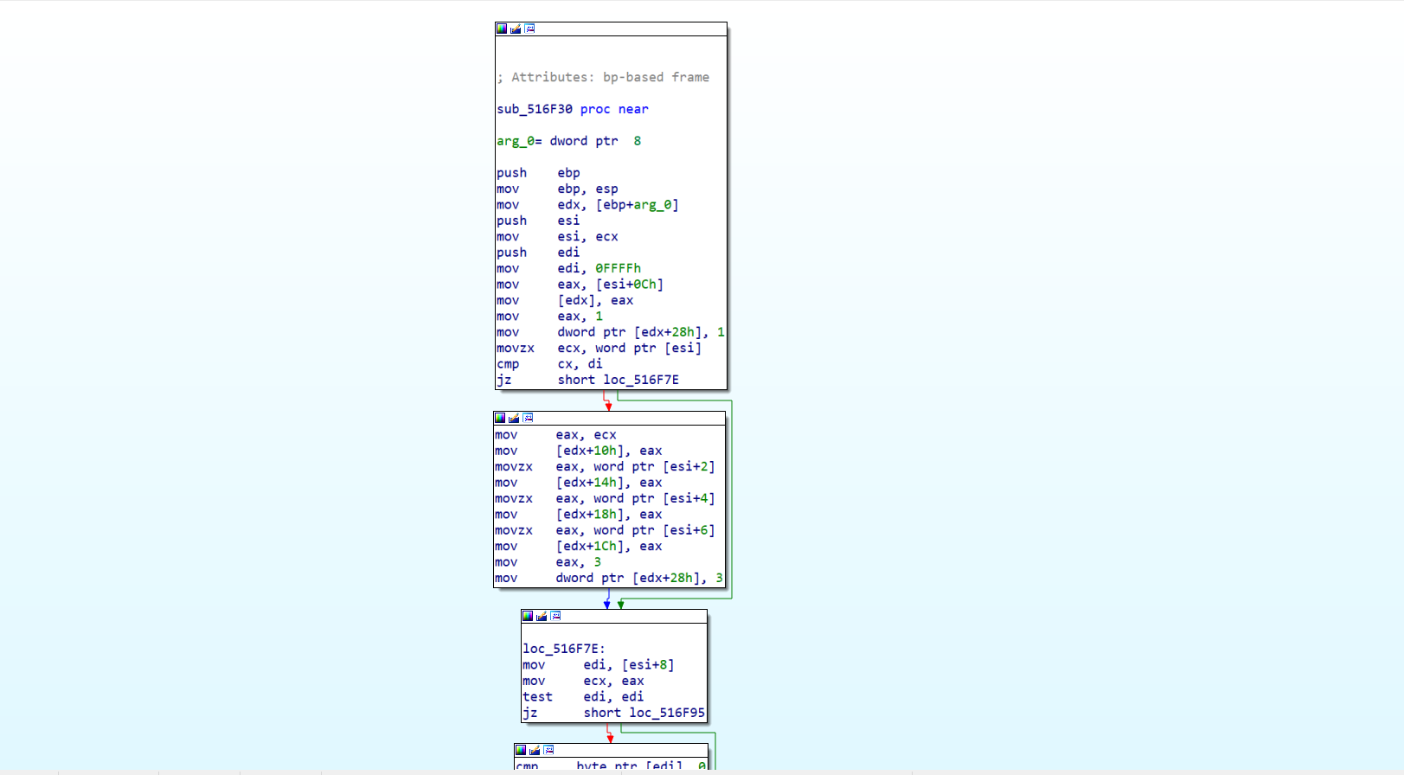Click 'mov dword ptr [edx+28h], 1' instruction
The image size is (1404, 775).
[x=611, y=332]
